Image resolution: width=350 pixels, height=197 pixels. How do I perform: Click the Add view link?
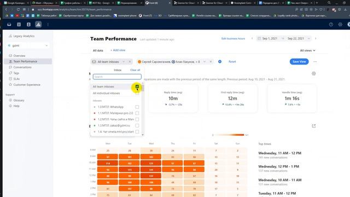pos(118,50)
